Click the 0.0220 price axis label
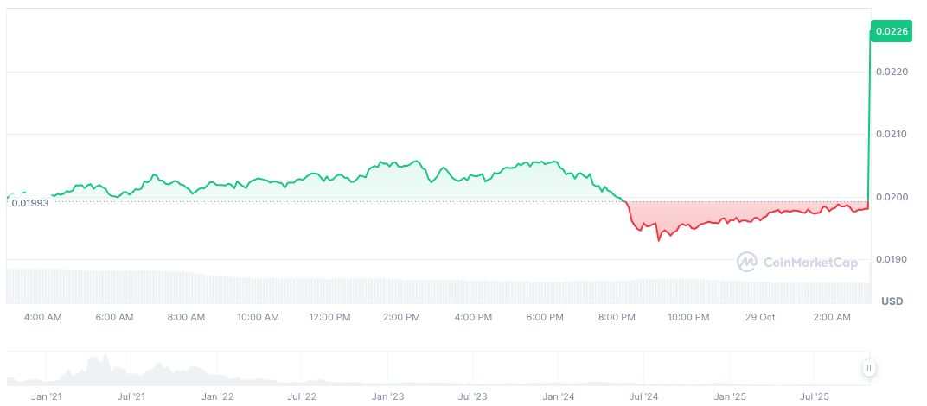Screen dimensions: 927x406 point(892,72)
